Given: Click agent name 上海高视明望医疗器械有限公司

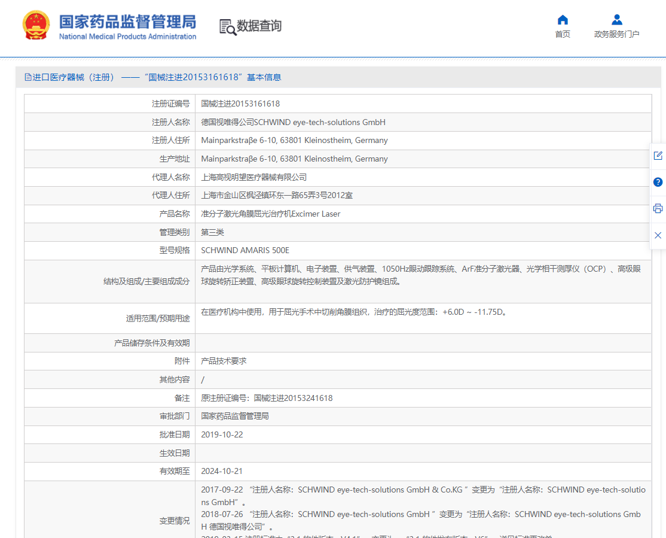Looking at the screenshot, I should pyautogui.click(x=253, y=177).
